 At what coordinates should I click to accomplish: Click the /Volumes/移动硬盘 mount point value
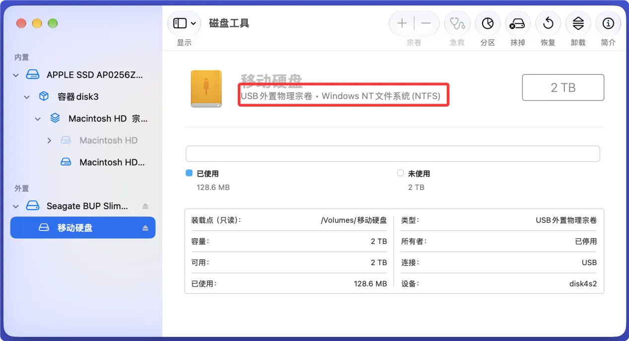[x=354, y=220]
